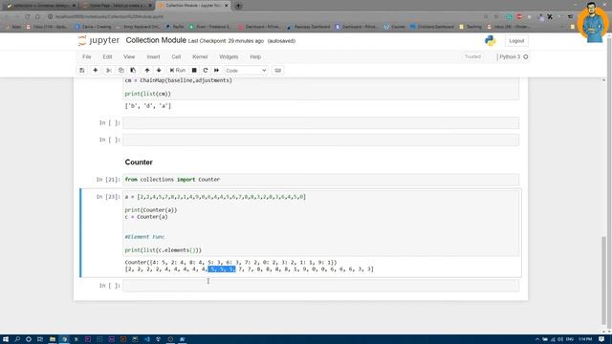Restart the kernel

pyautogui.click(x=206, y=70)
